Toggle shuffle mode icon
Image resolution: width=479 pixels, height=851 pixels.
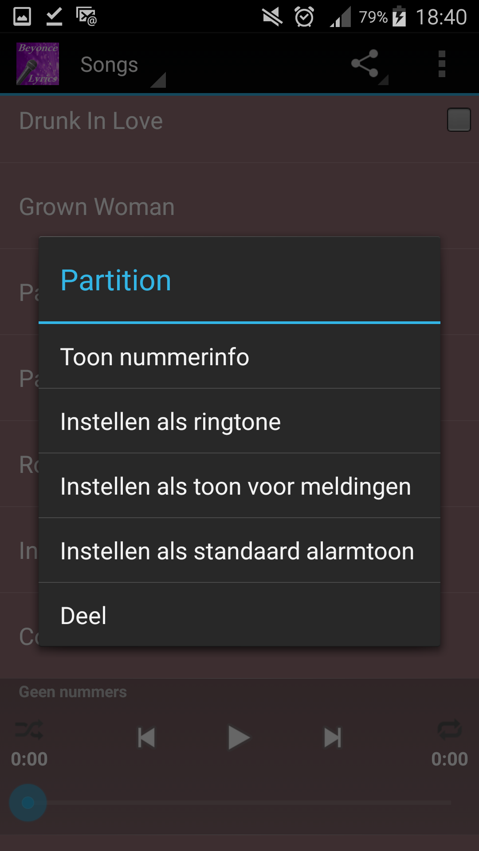29,729
